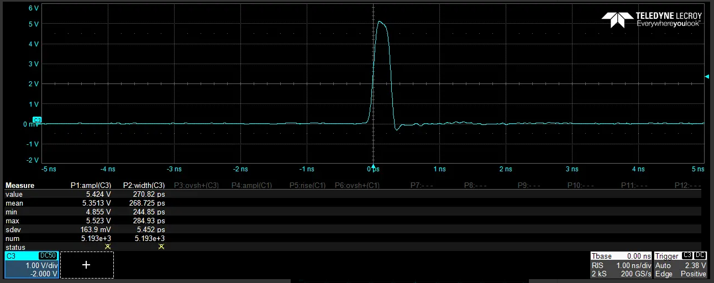
Task: Select the empty P7 measurement slot
Action: 422,185
